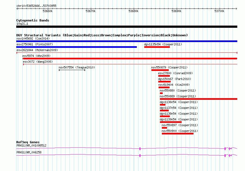Open PRKG1|NM_001098512 gene label
Viewport: 245px width, 171px height.
31,145
